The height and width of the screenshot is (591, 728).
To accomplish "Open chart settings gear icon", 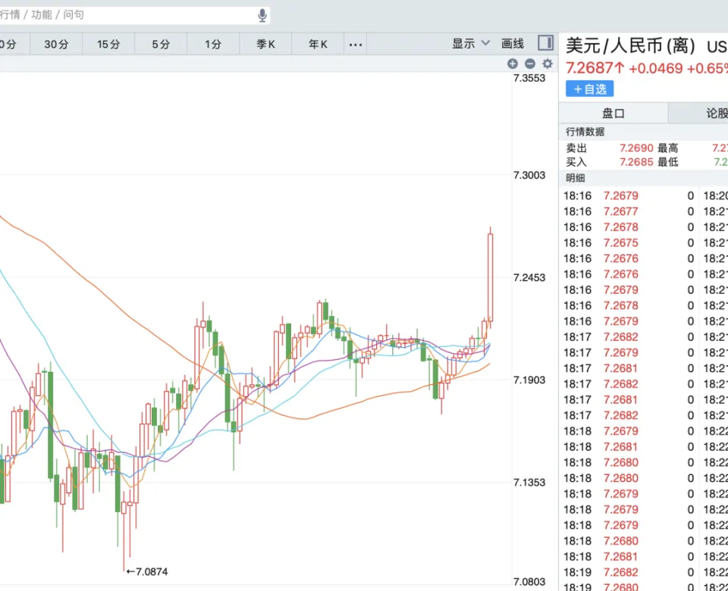I will coord(547,64).
